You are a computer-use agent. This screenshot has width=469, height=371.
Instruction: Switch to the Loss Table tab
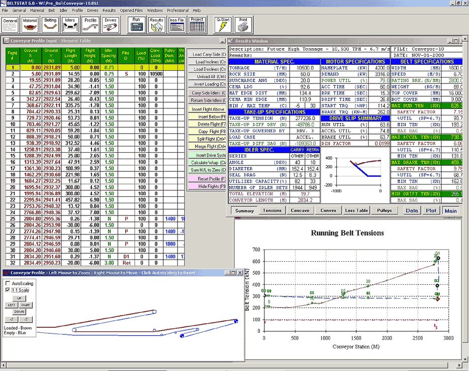(356, 210)
